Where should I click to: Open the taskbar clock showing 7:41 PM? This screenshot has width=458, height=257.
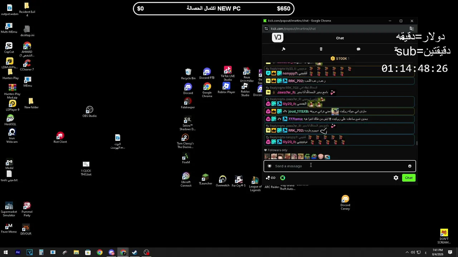point(438,252)
